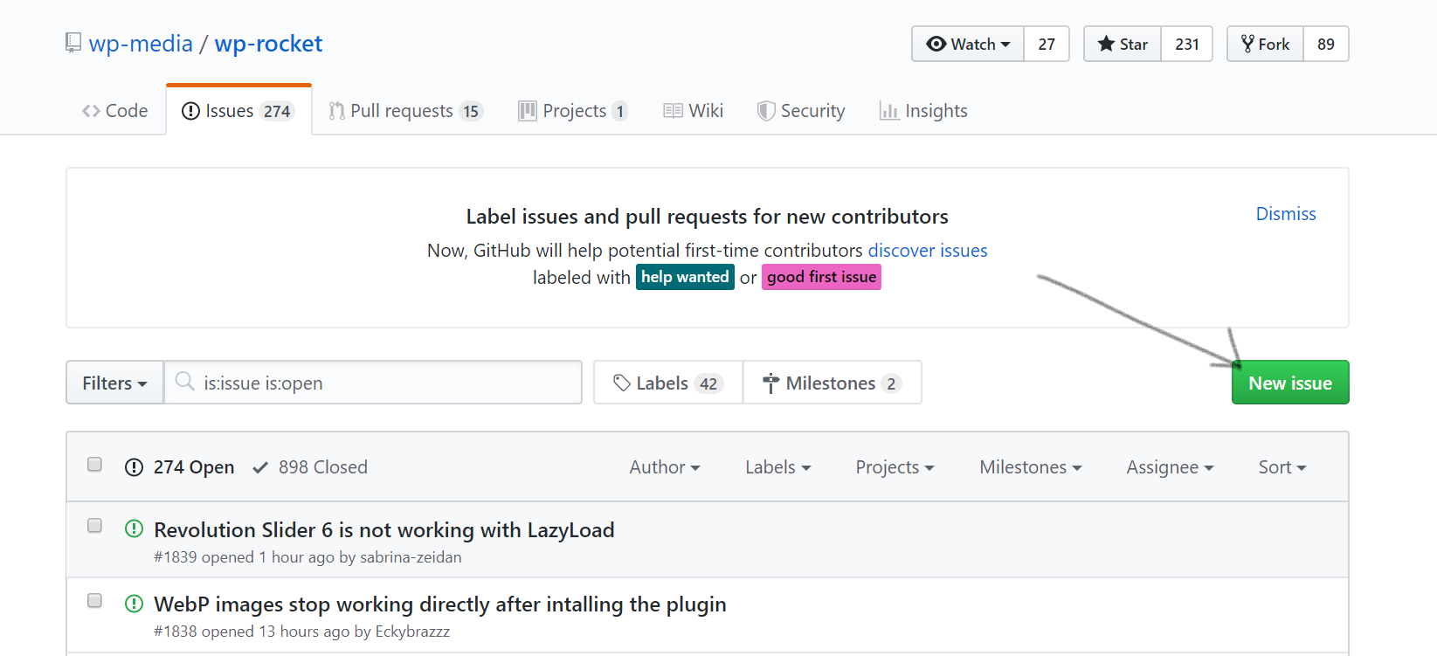Switch to the Pull requests tab

point(405,111)
